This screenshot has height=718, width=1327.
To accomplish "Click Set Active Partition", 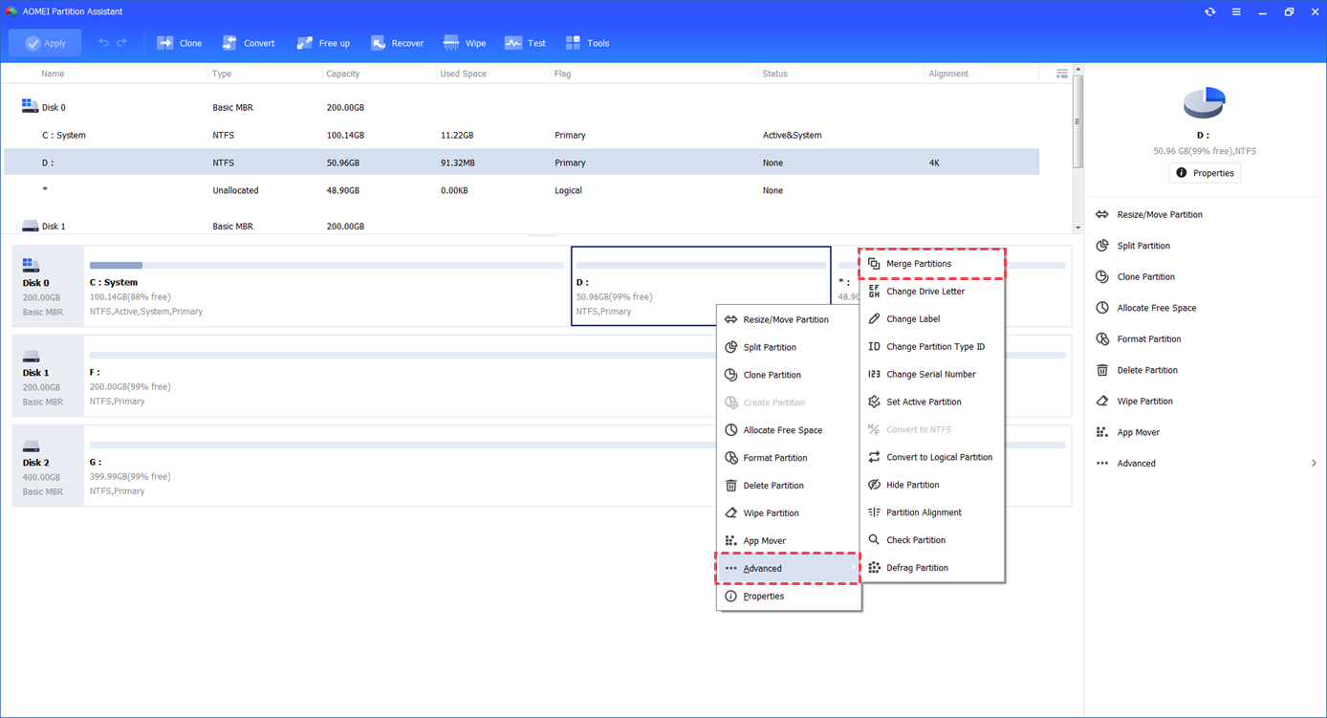I will pos(932,403).
